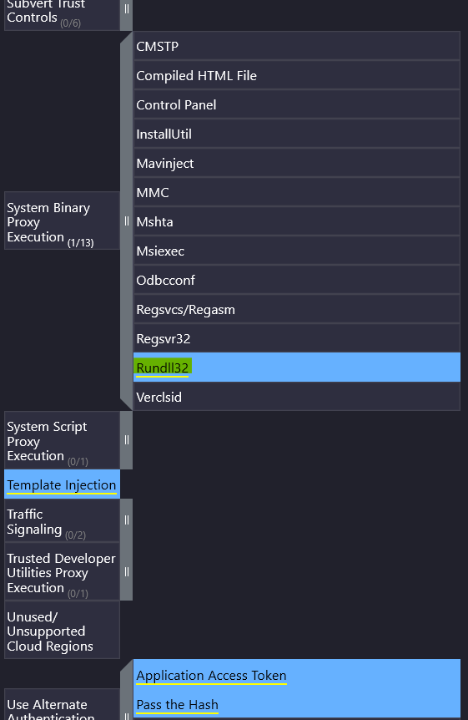The height and width of the screenshot is (720, 468).
Task: Select the CMSTP sub-technique
Action: pyautogui.click(x=297, y=46)
